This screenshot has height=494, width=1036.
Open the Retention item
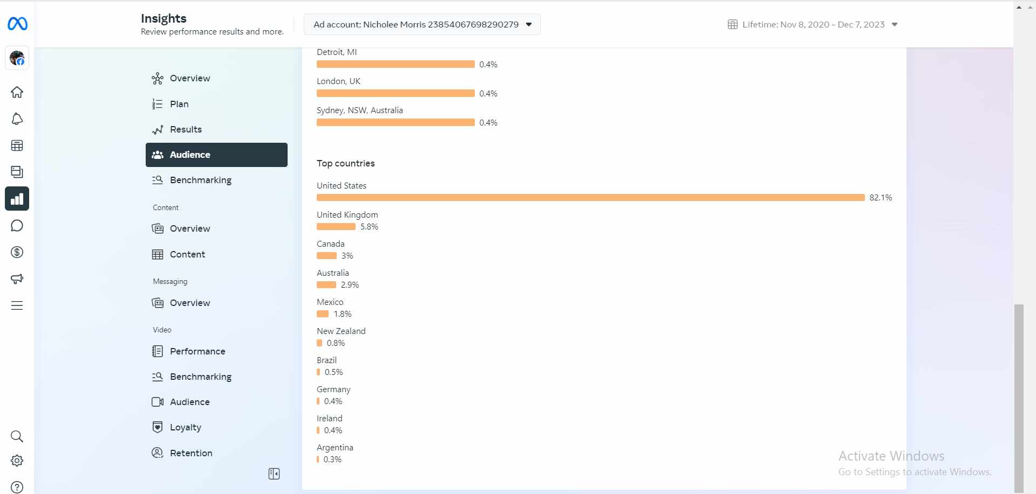216,453
